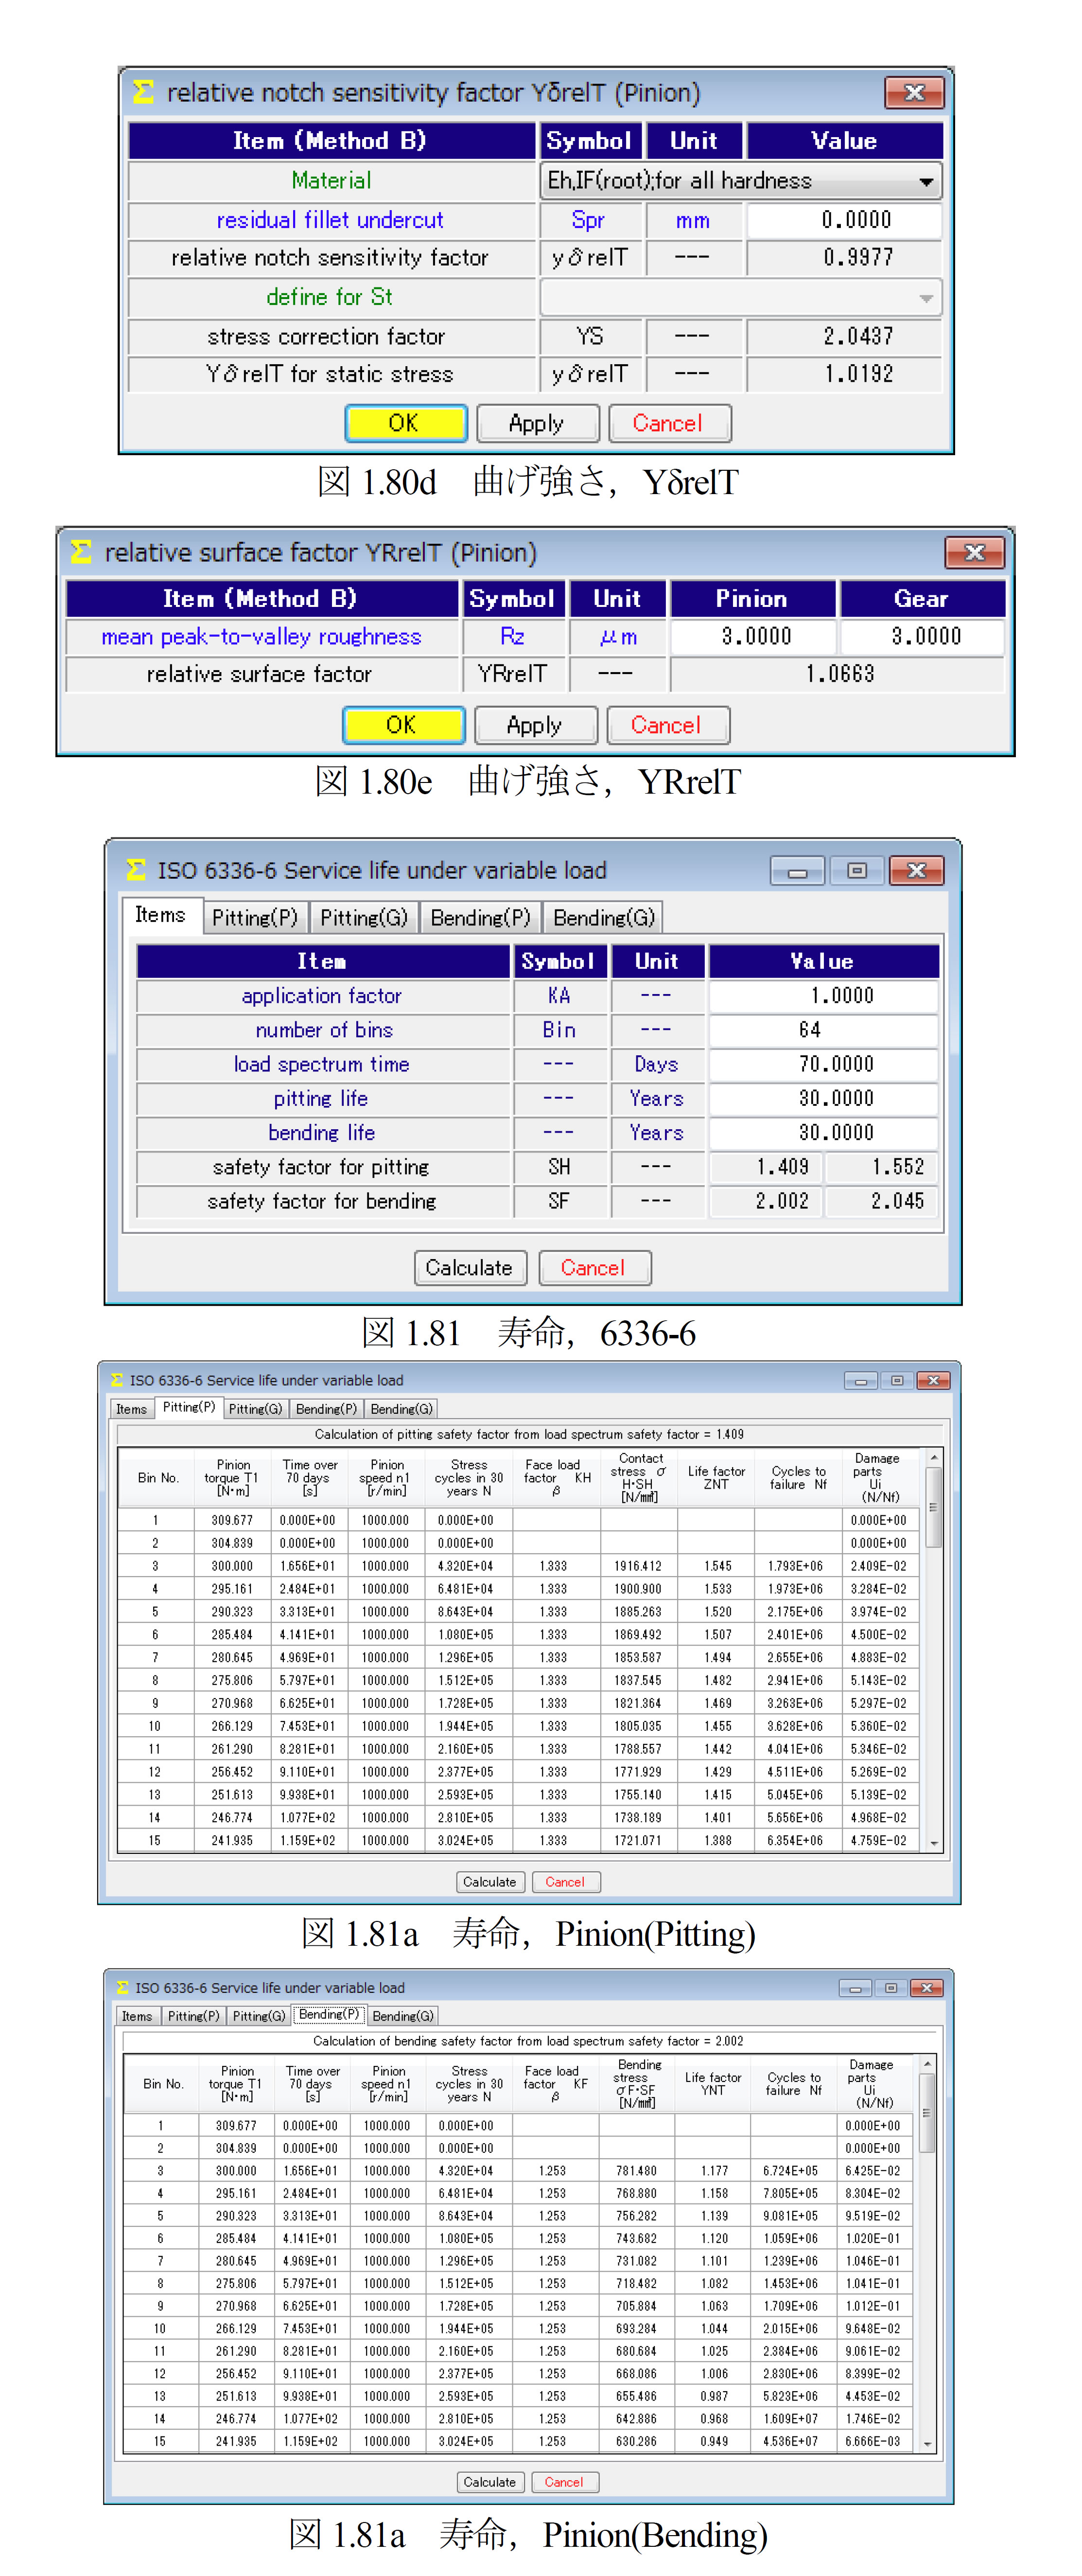This screenshot has height=2576, width=1082.
Task: Edit application factor KA value field
Action: [823, 996]
